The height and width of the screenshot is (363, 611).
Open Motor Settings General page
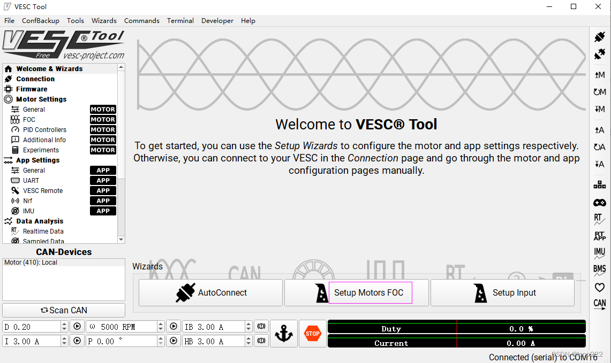[60, 110]
